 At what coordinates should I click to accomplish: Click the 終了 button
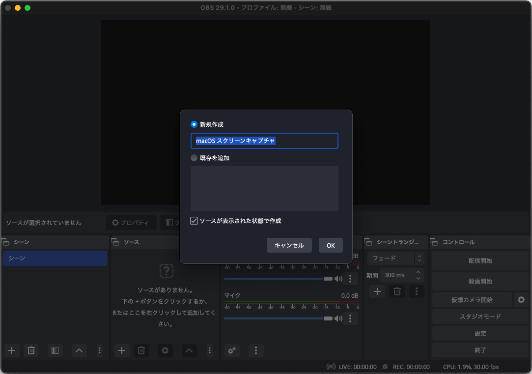480,350
